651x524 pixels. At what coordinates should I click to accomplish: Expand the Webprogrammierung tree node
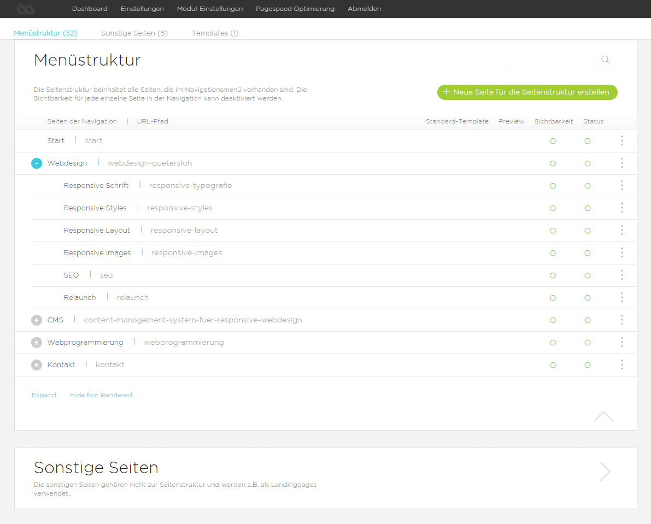click(x=37, y=343)
